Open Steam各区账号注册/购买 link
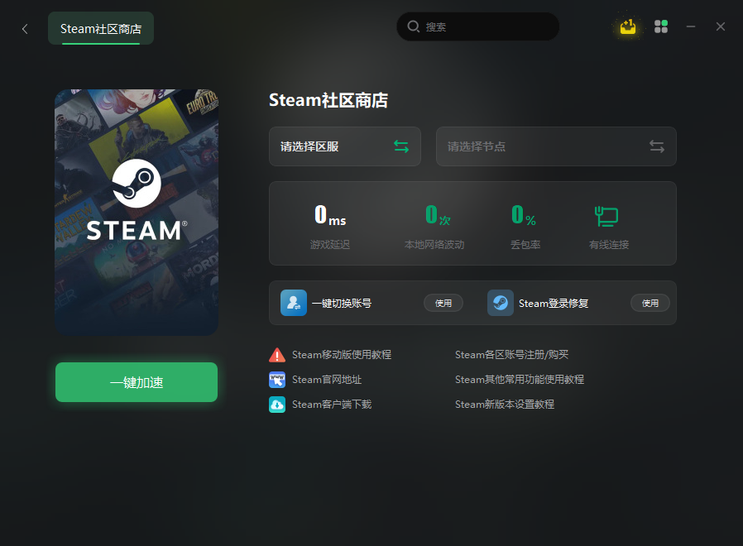Viewport: 743px width, 546px height. tap(512, 355)
